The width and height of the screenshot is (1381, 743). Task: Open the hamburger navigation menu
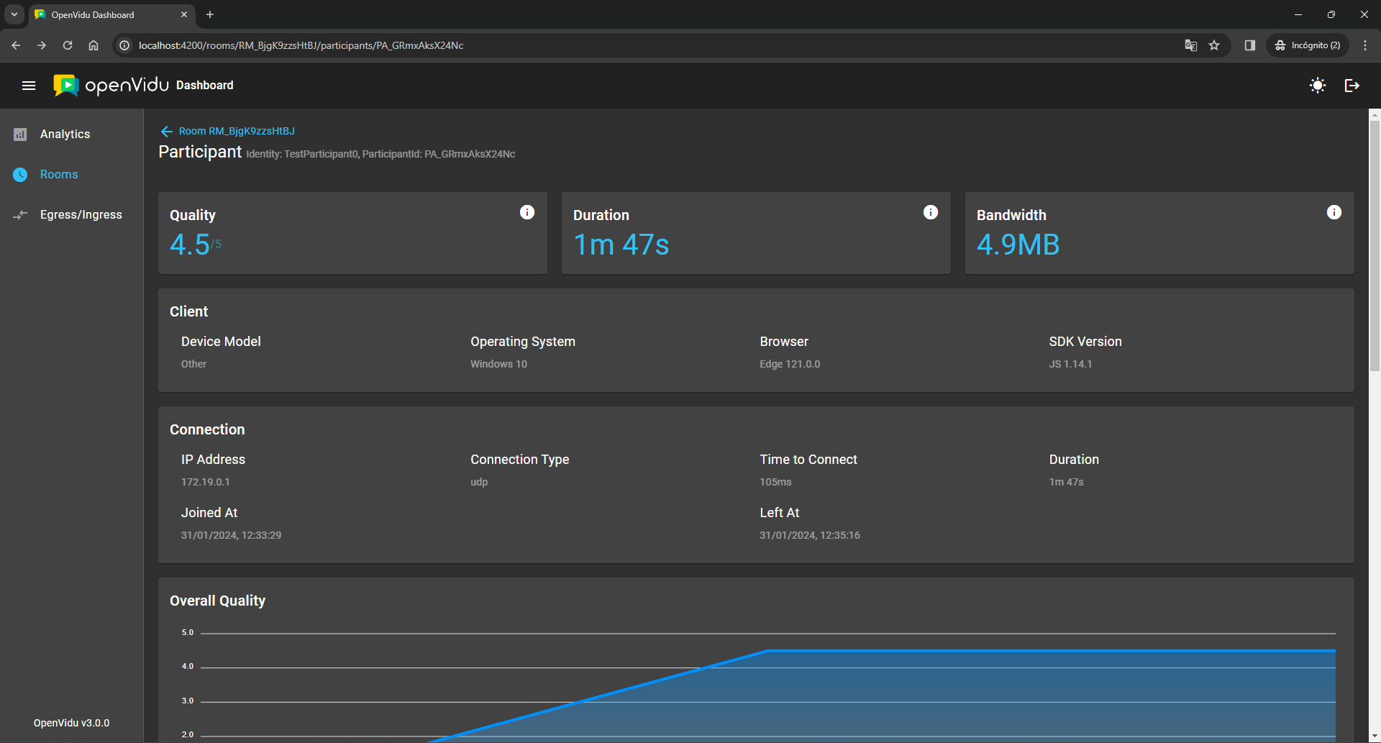pyautogui.click(x=29, y=86)
